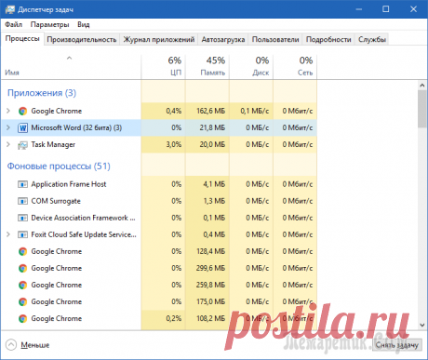Click the Foxit Cloud Safe Update icon
This screenshot has width=428, height=360.
[x=22, y=234]
